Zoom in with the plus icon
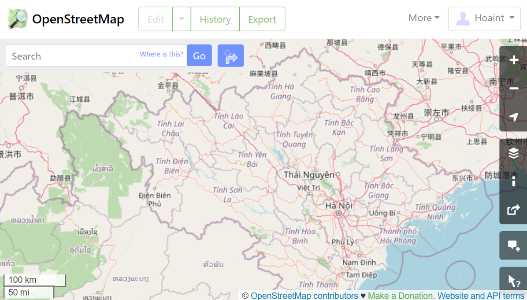527x300 pixels. click(x=513, y=60)
